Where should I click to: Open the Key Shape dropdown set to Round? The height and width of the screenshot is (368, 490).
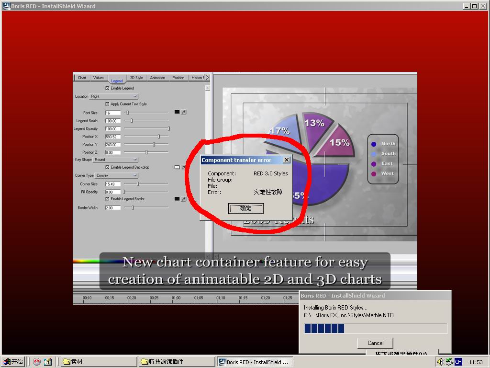pyautogui.click(x=116, y=160)
